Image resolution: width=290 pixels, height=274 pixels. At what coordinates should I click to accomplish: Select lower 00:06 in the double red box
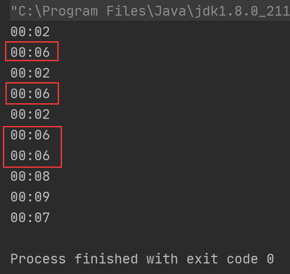30,156
